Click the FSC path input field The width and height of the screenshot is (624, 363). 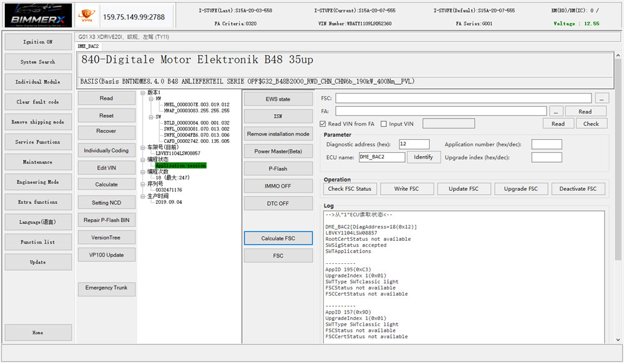pyautogui.click(x=463, y=98)
